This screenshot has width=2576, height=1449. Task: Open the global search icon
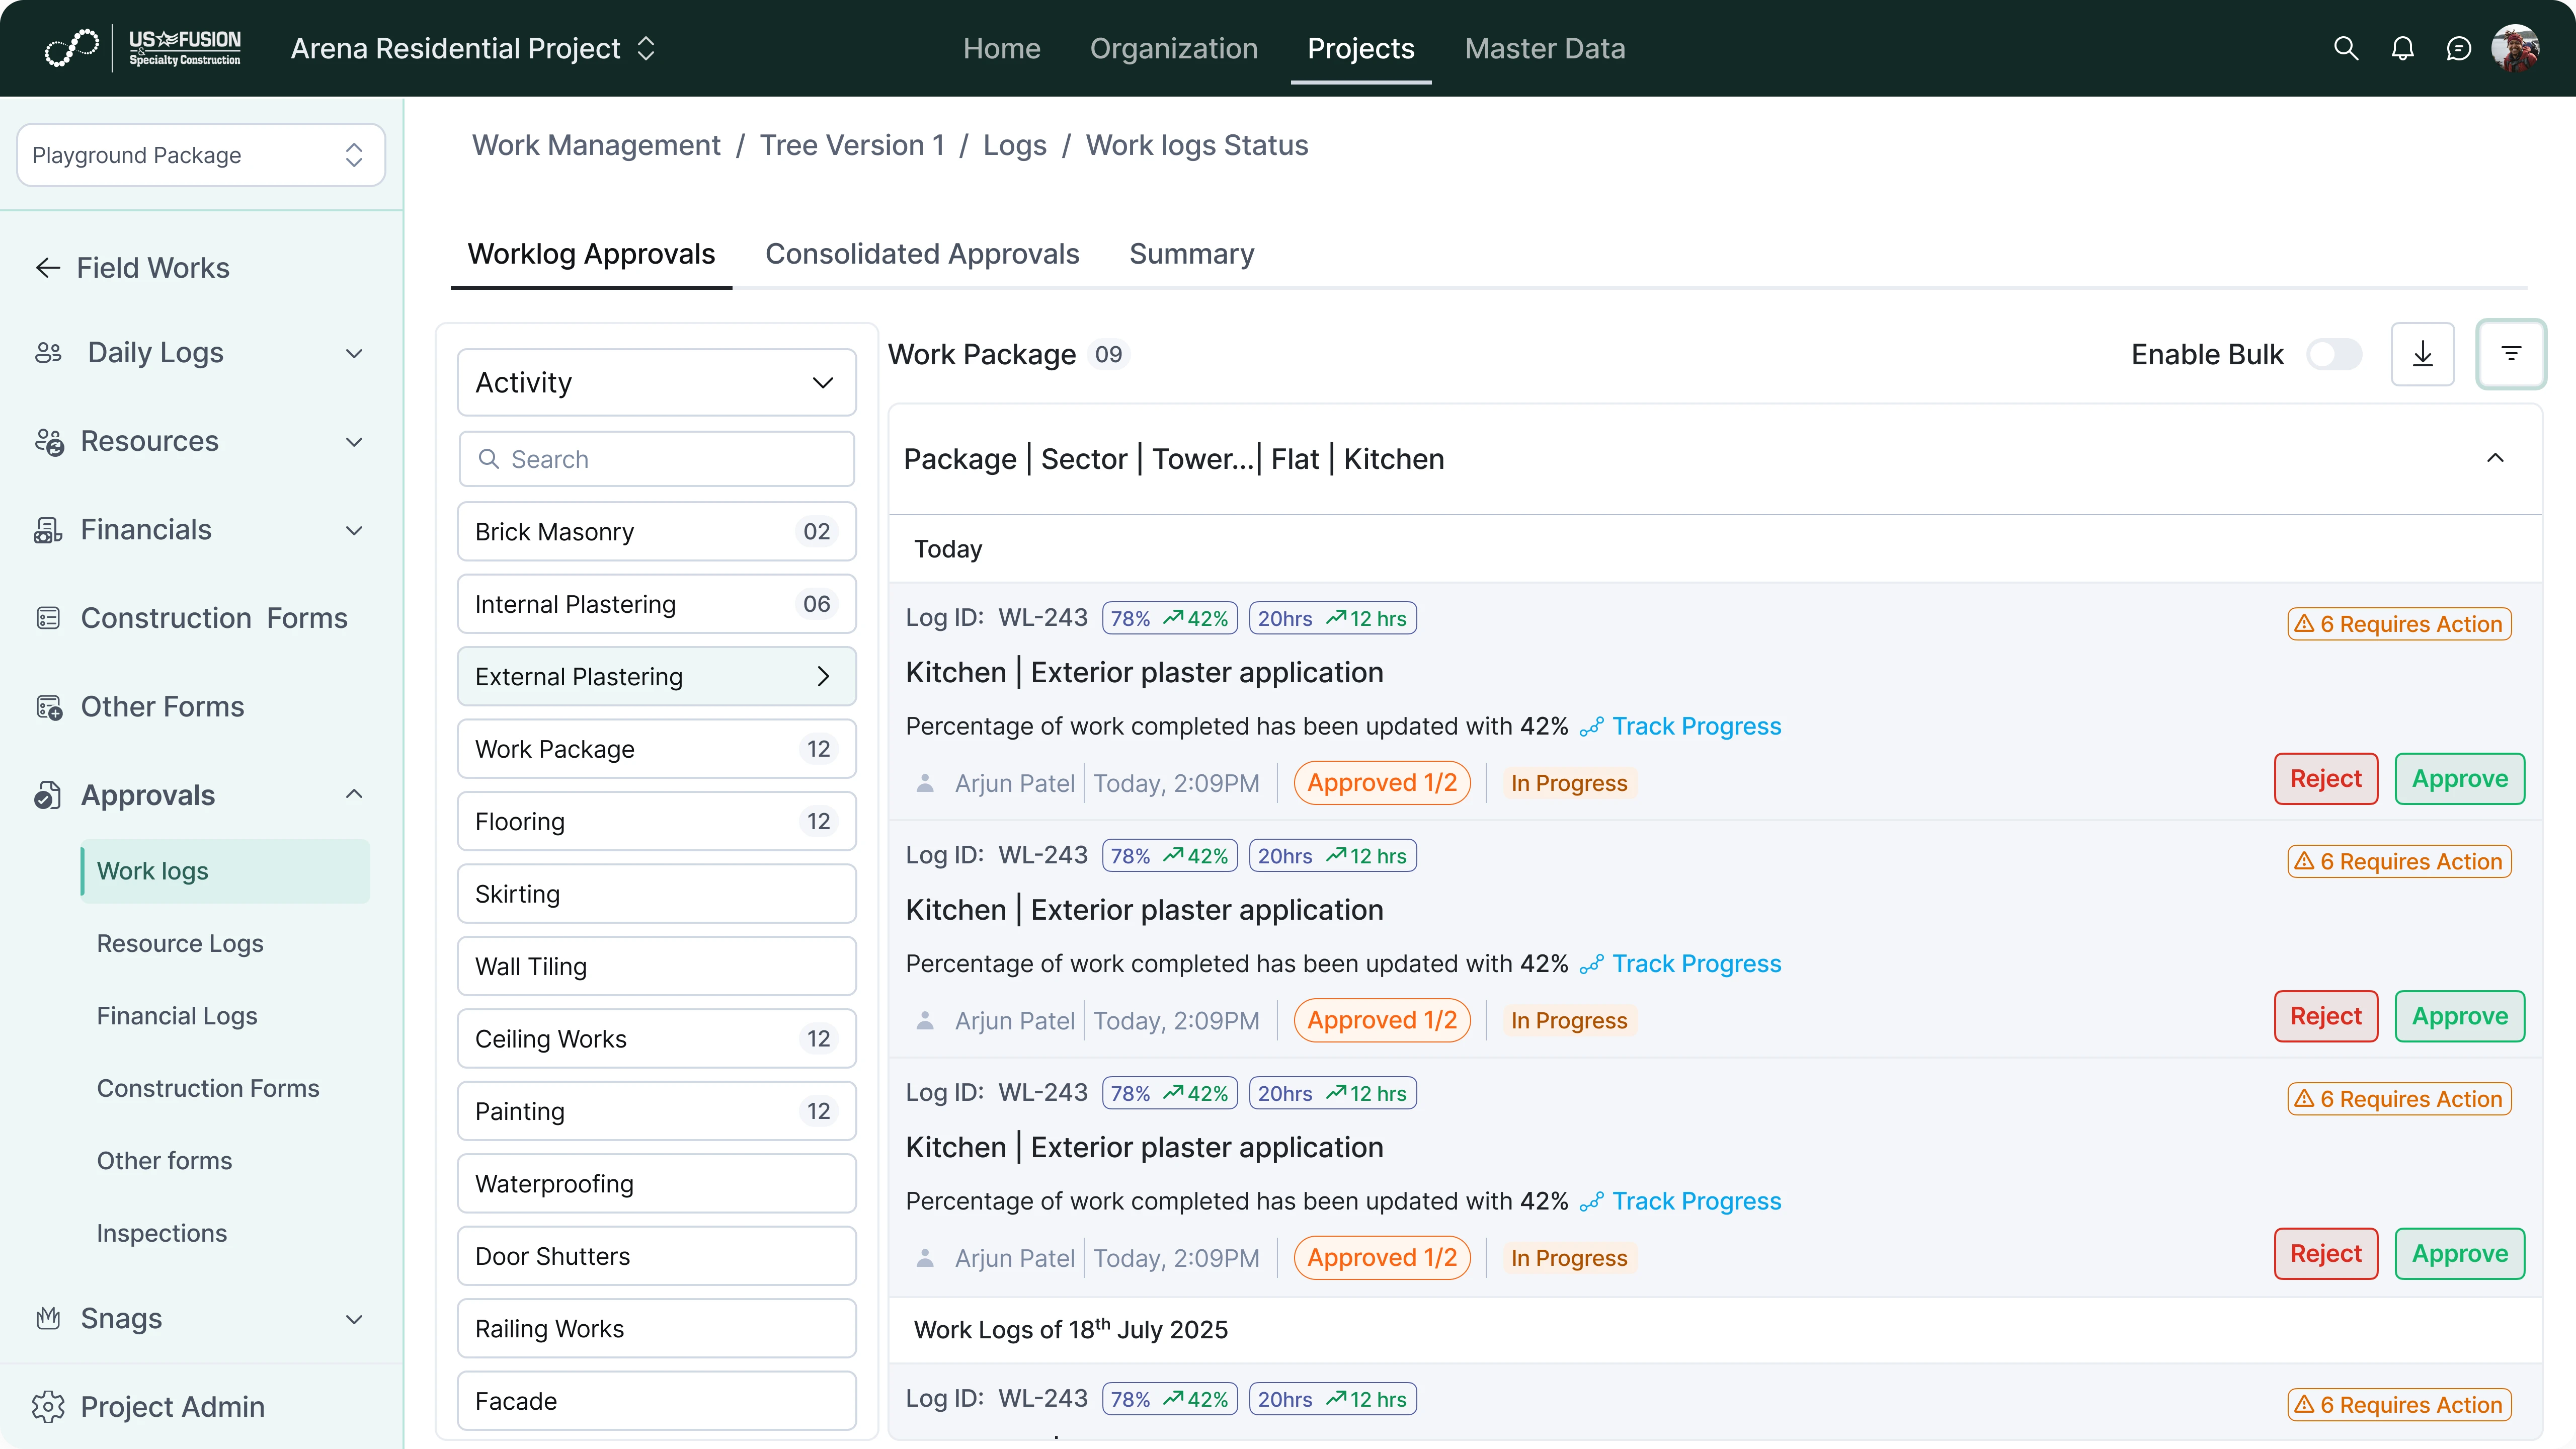point(2346,48)
